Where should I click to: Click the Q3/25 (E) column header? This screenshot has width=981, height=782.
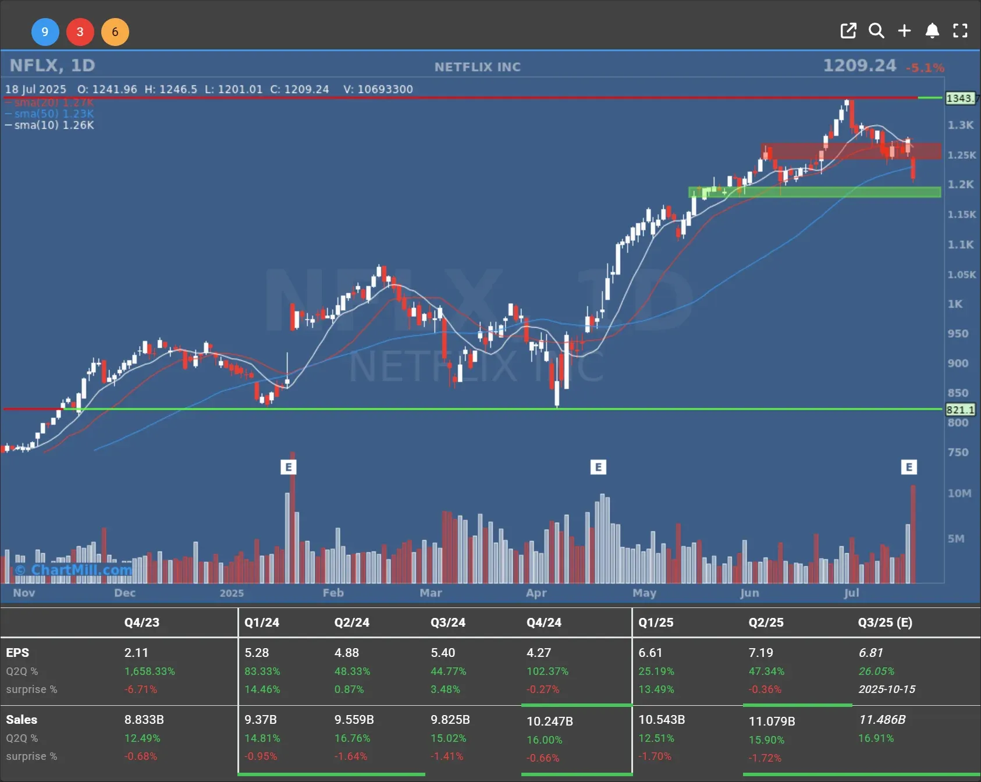(885, 622)
